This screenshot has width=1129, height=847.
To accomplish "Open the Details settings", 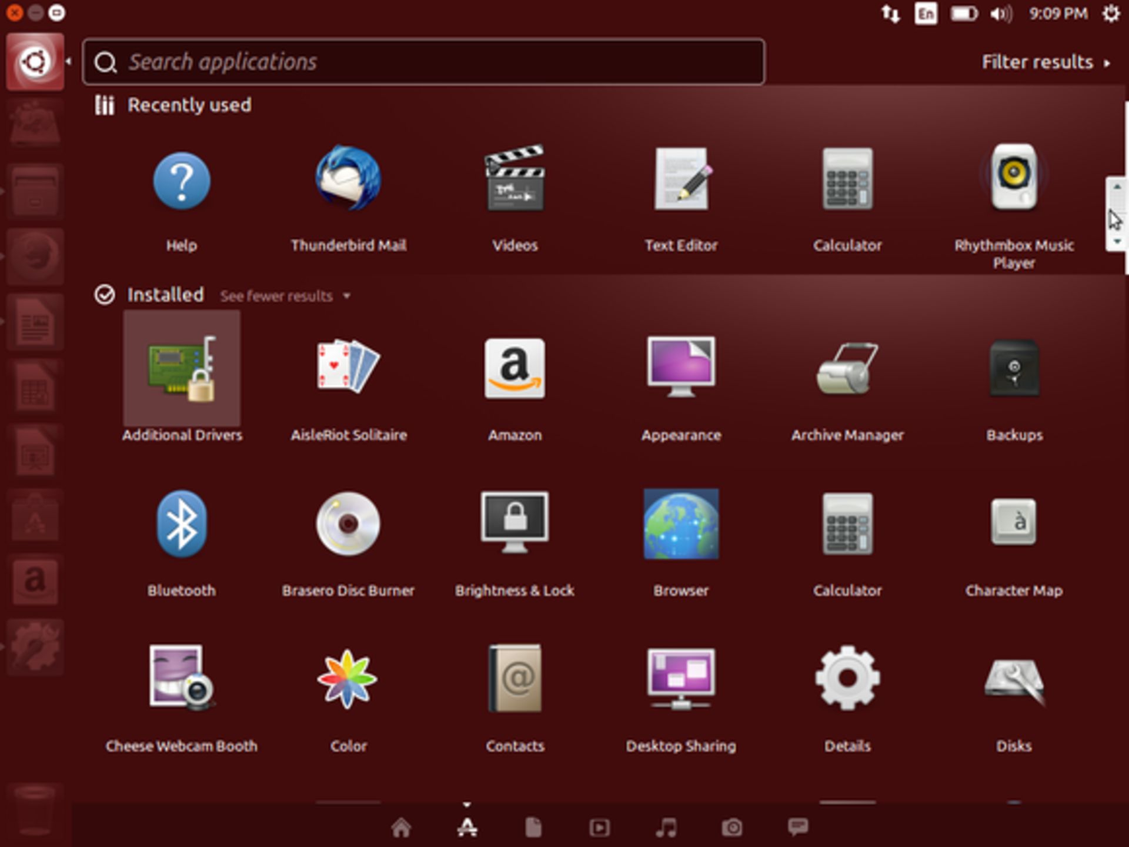I will (x=847, y=678).
